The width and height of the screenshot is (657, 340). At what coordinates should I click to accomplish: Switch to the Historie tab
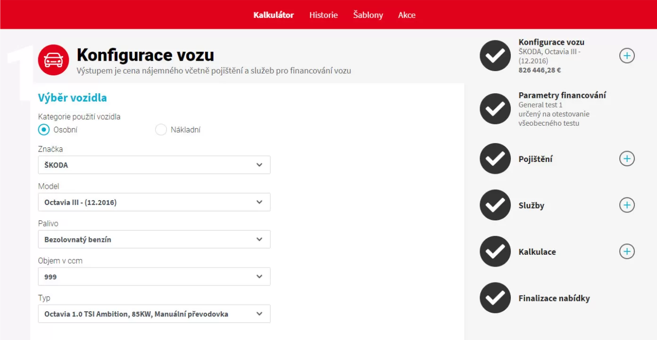pyautogui.click(x=324, y=15)
